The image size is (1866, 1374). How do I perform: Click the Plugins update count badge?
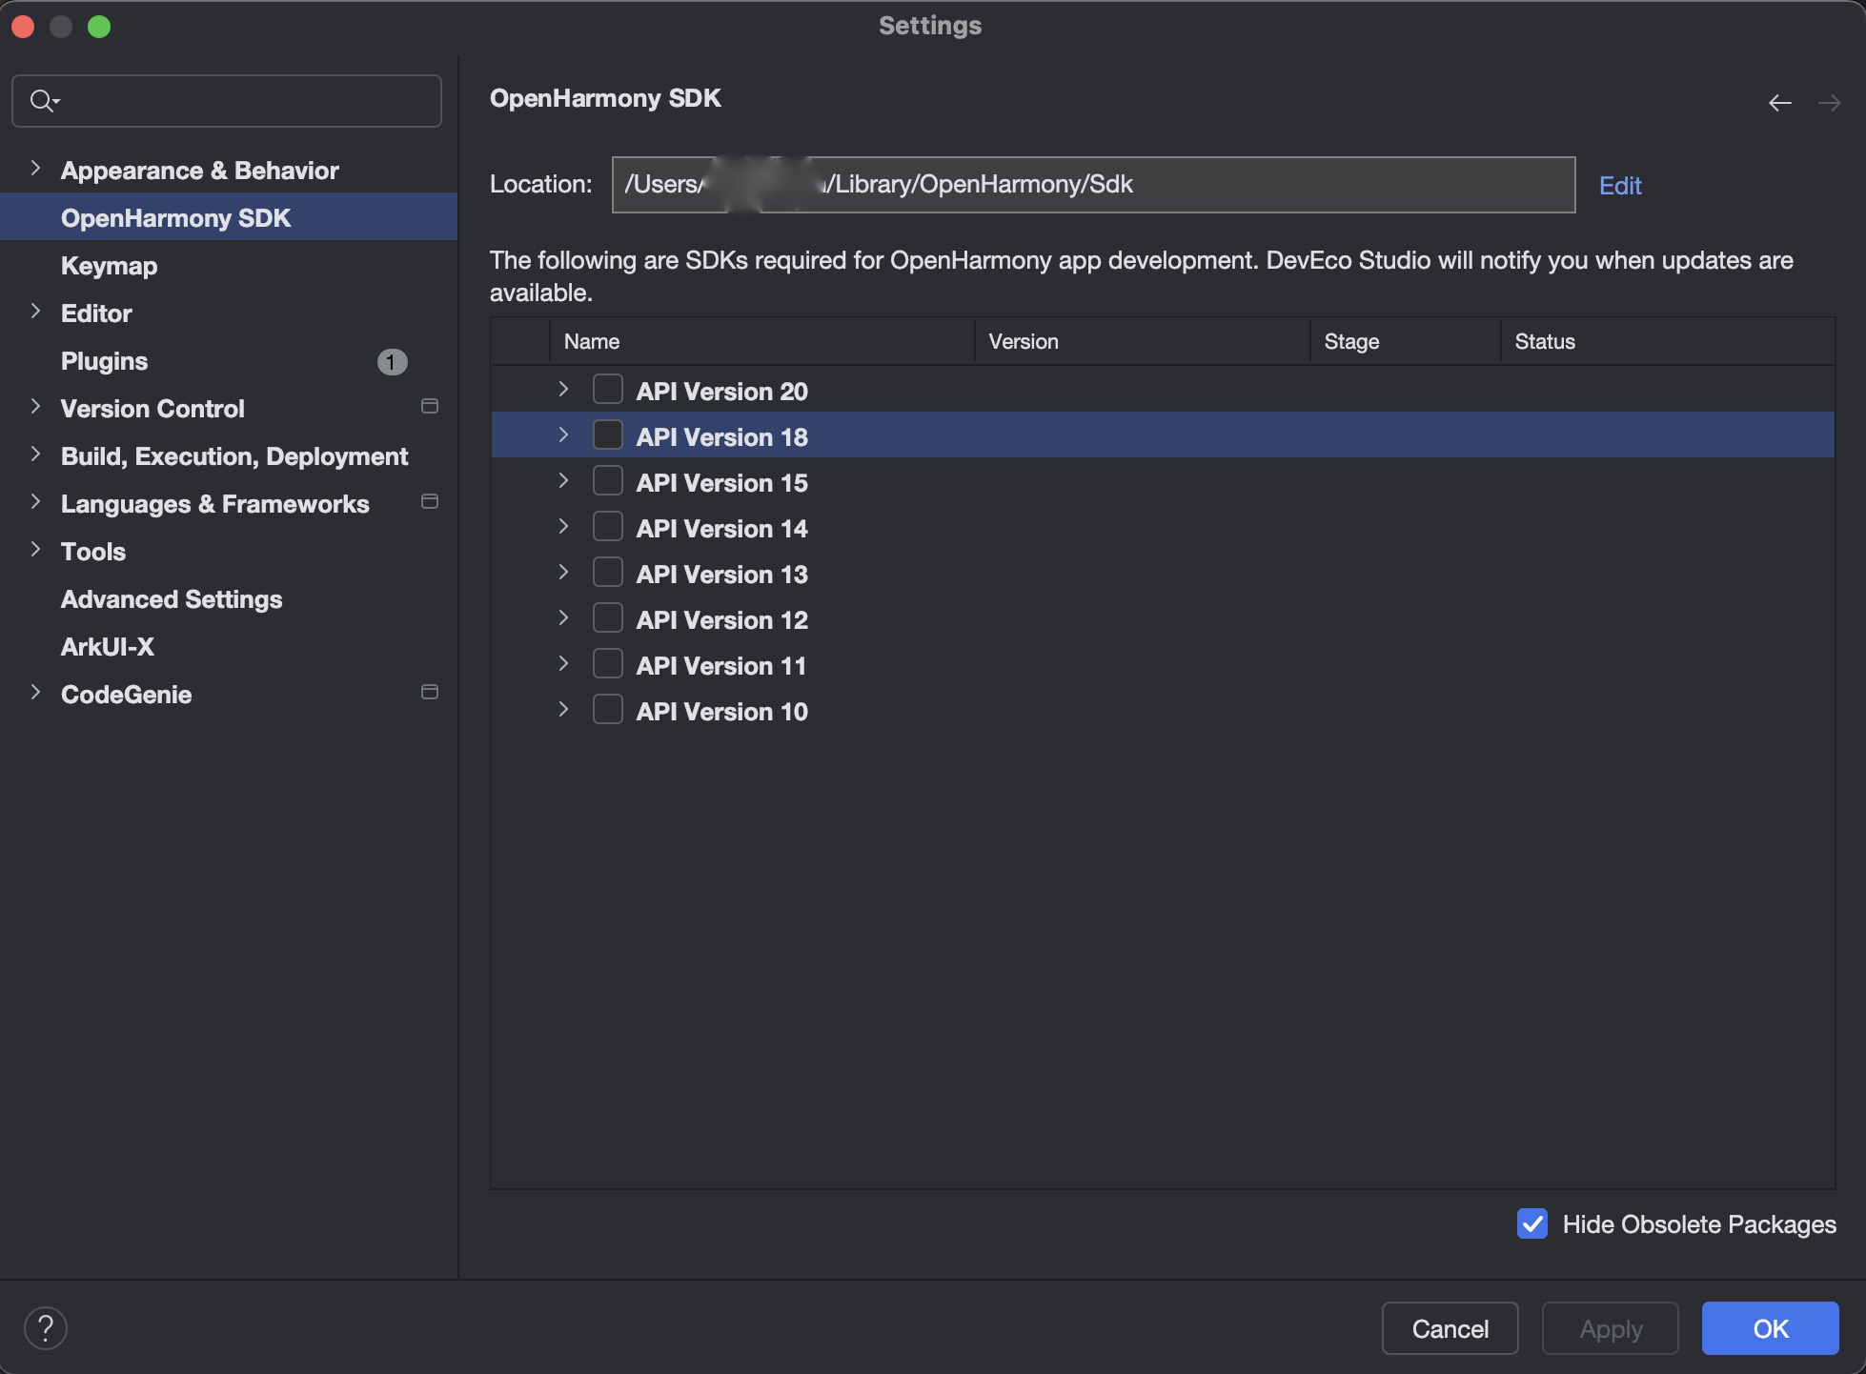pos(392,362)
